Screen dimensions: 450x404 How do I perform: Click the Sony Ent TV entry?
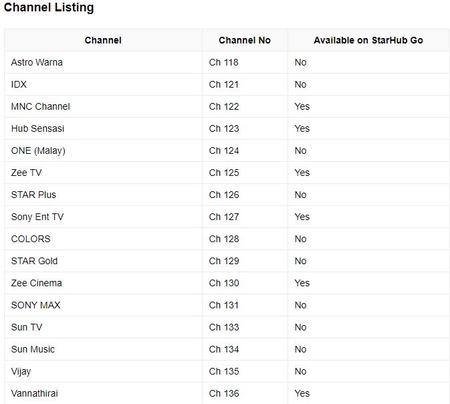click(x=37, y=217)
